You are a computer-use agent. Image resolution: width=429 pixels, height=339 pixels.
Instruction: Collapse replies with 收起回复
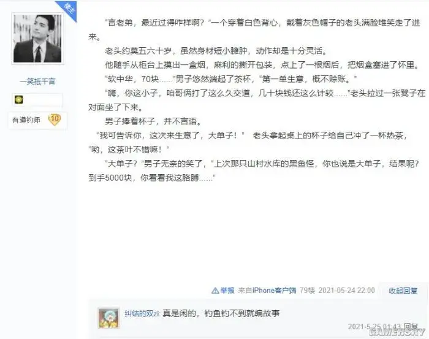coord(403,291)
